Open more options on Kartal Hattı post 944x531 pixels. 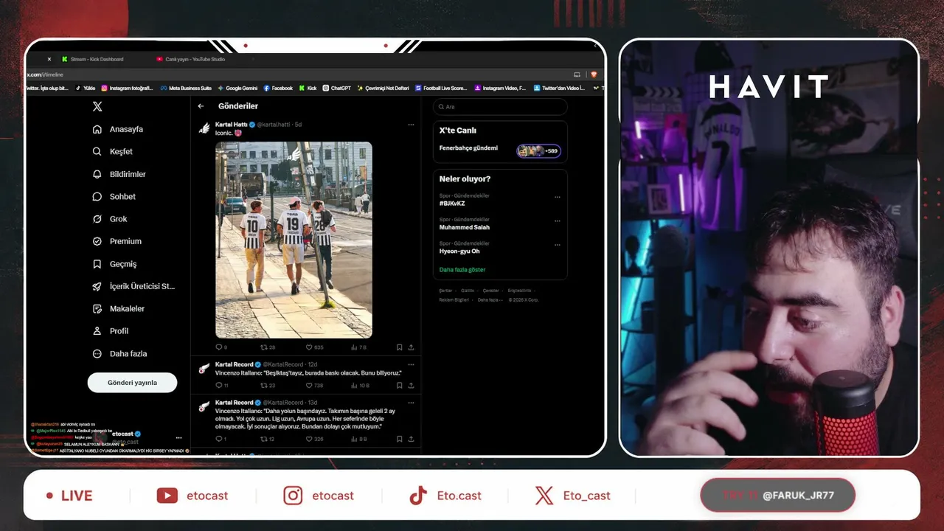[x=411, y=125]
